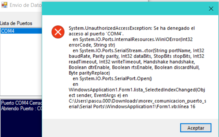Click the C:\Users\pascu.000\Downloads path line
Image resolution: width=219 pixels, height=137 pixels.
[137, 101]
